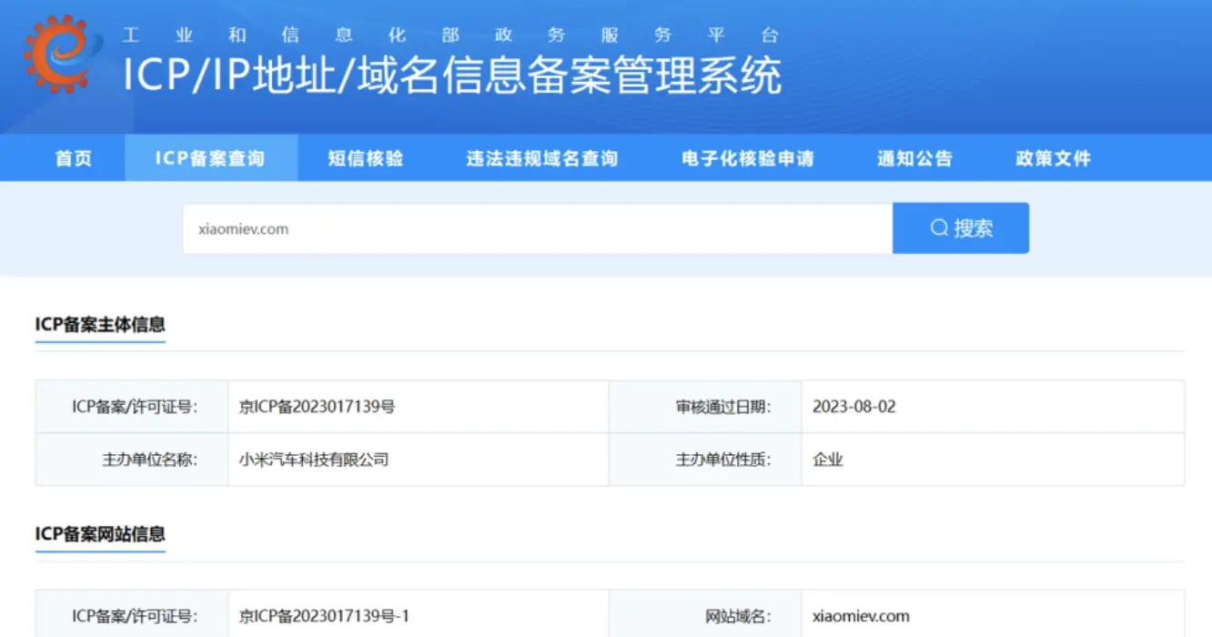
Task: Click the 工业和信息化部政务服务平台 heading
Action: (x=451, y=35)
